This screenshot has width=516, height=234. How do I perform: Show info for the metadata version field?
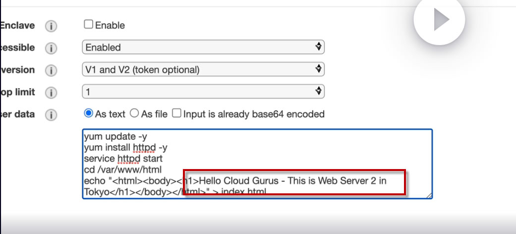click(51, 70)
